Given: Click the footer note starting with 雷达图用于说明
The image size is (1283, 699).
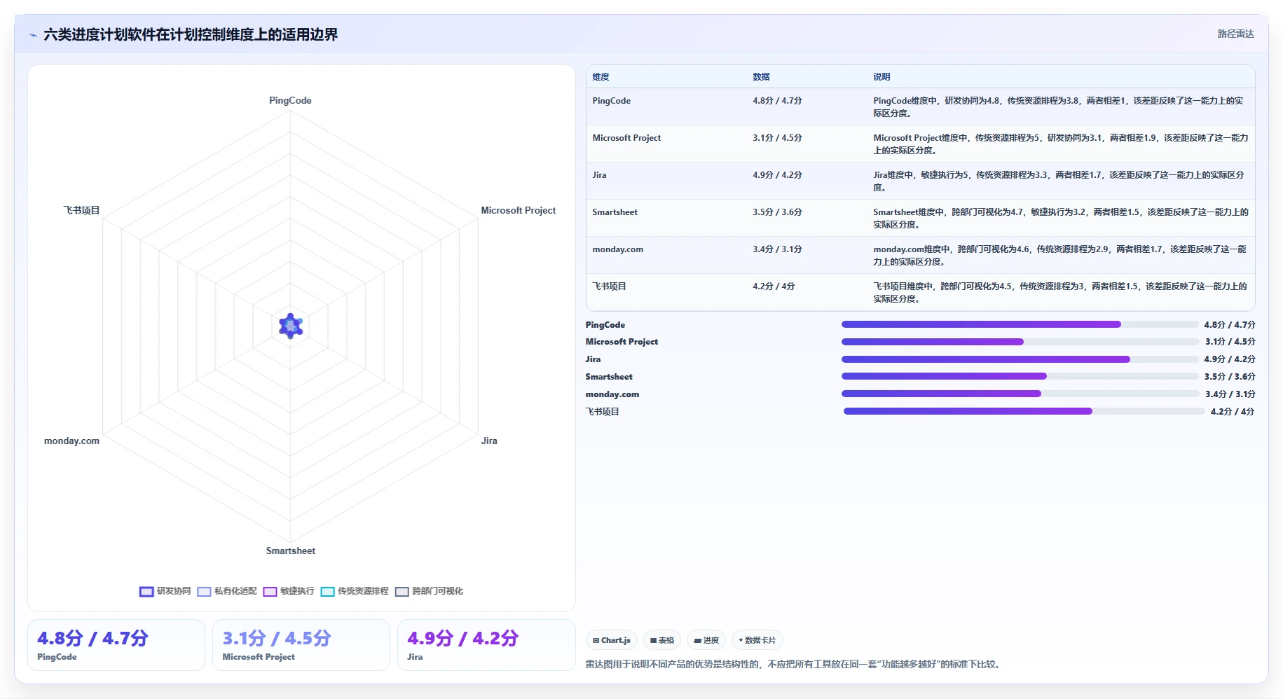Looking at the screenshot, I should point(794,664).
